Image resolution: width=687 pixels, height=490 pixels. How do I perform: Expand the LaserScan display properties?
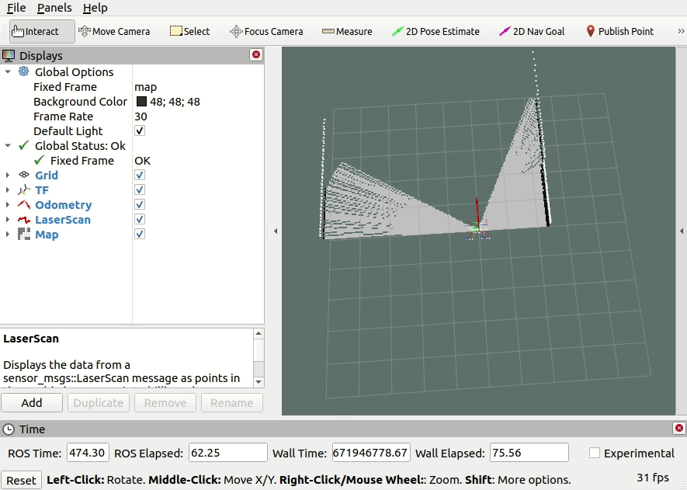[x=8, y=220]
